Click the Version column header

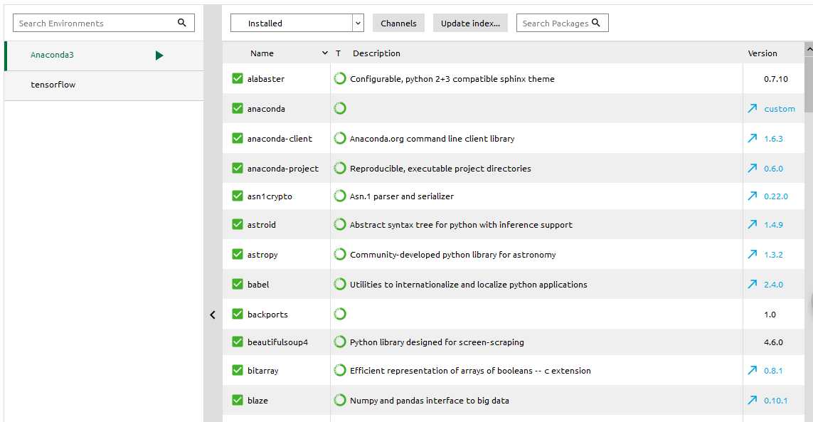[762, 53]
